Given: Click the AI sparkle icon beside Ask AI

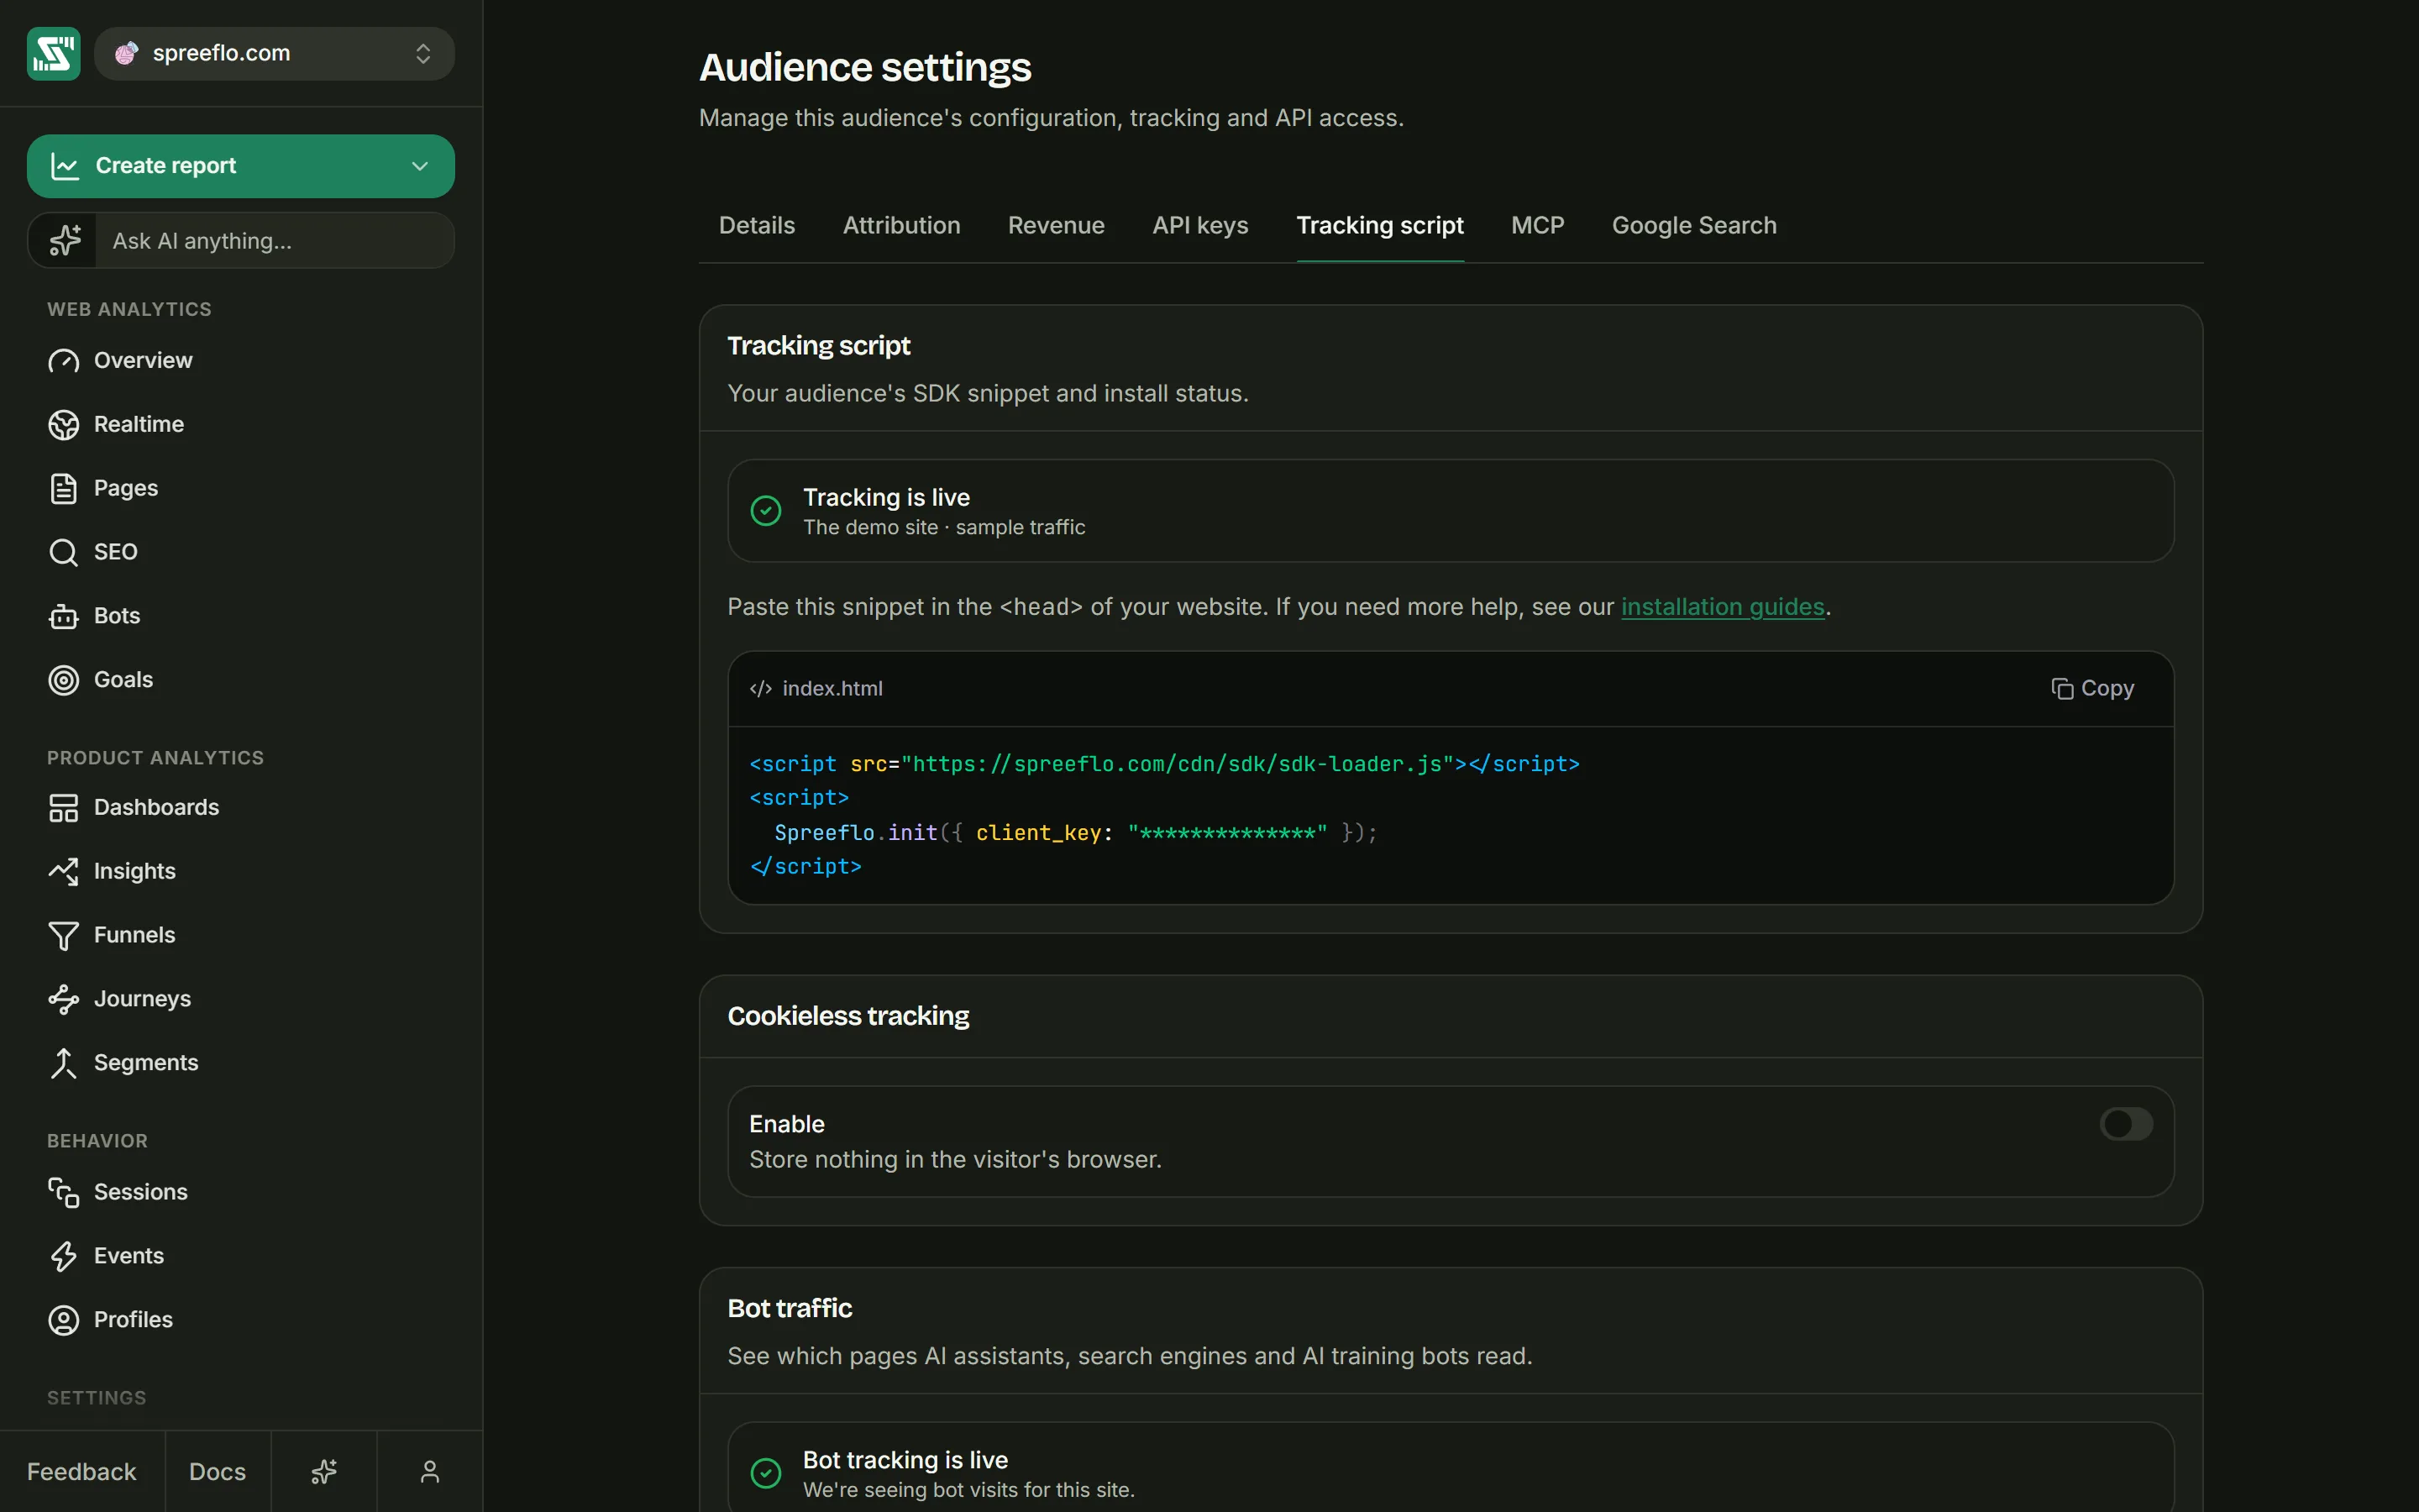Looking at the screenshot, I should (x=65, y=241).
